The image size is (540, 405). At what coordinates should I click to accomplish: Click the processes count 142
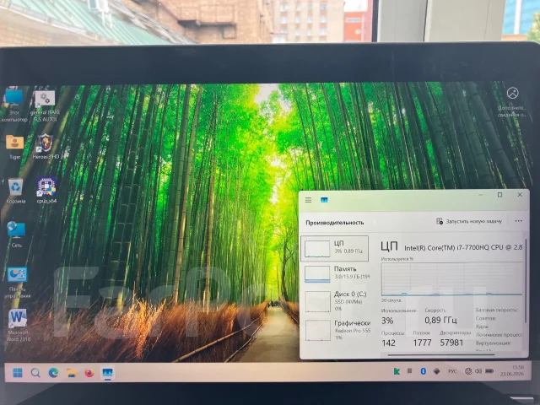coord(388,343)
